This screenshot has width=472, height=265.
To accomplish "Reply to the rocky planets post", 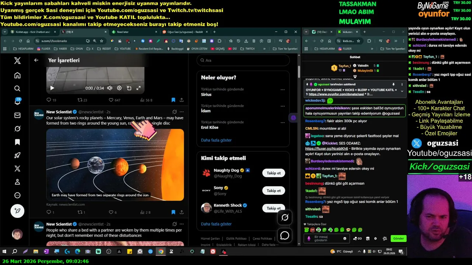I will (51, 212).
